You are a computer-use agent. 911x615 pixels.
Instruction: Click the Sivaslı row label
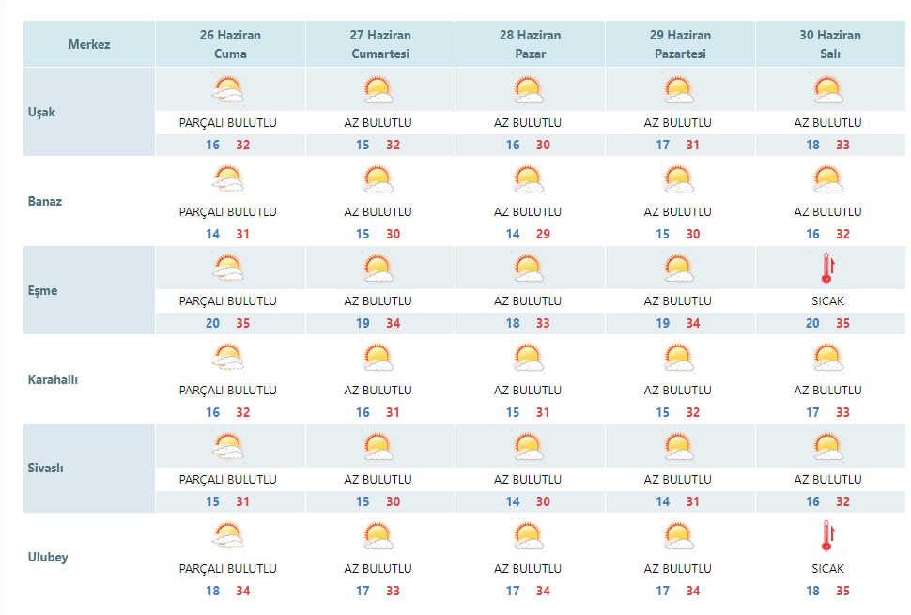coord(45,469)
